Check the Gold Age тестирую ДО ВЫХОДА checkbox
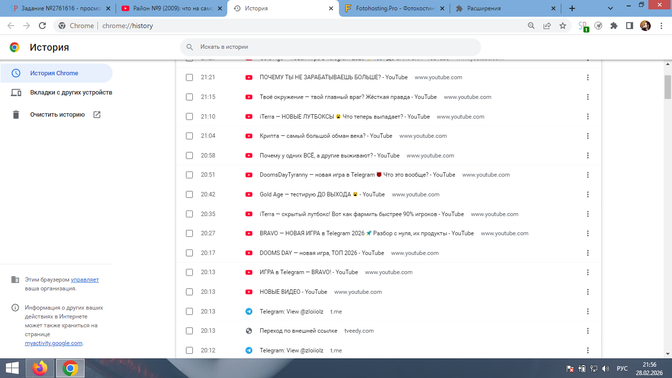672x378 pixels. (189, 194)
